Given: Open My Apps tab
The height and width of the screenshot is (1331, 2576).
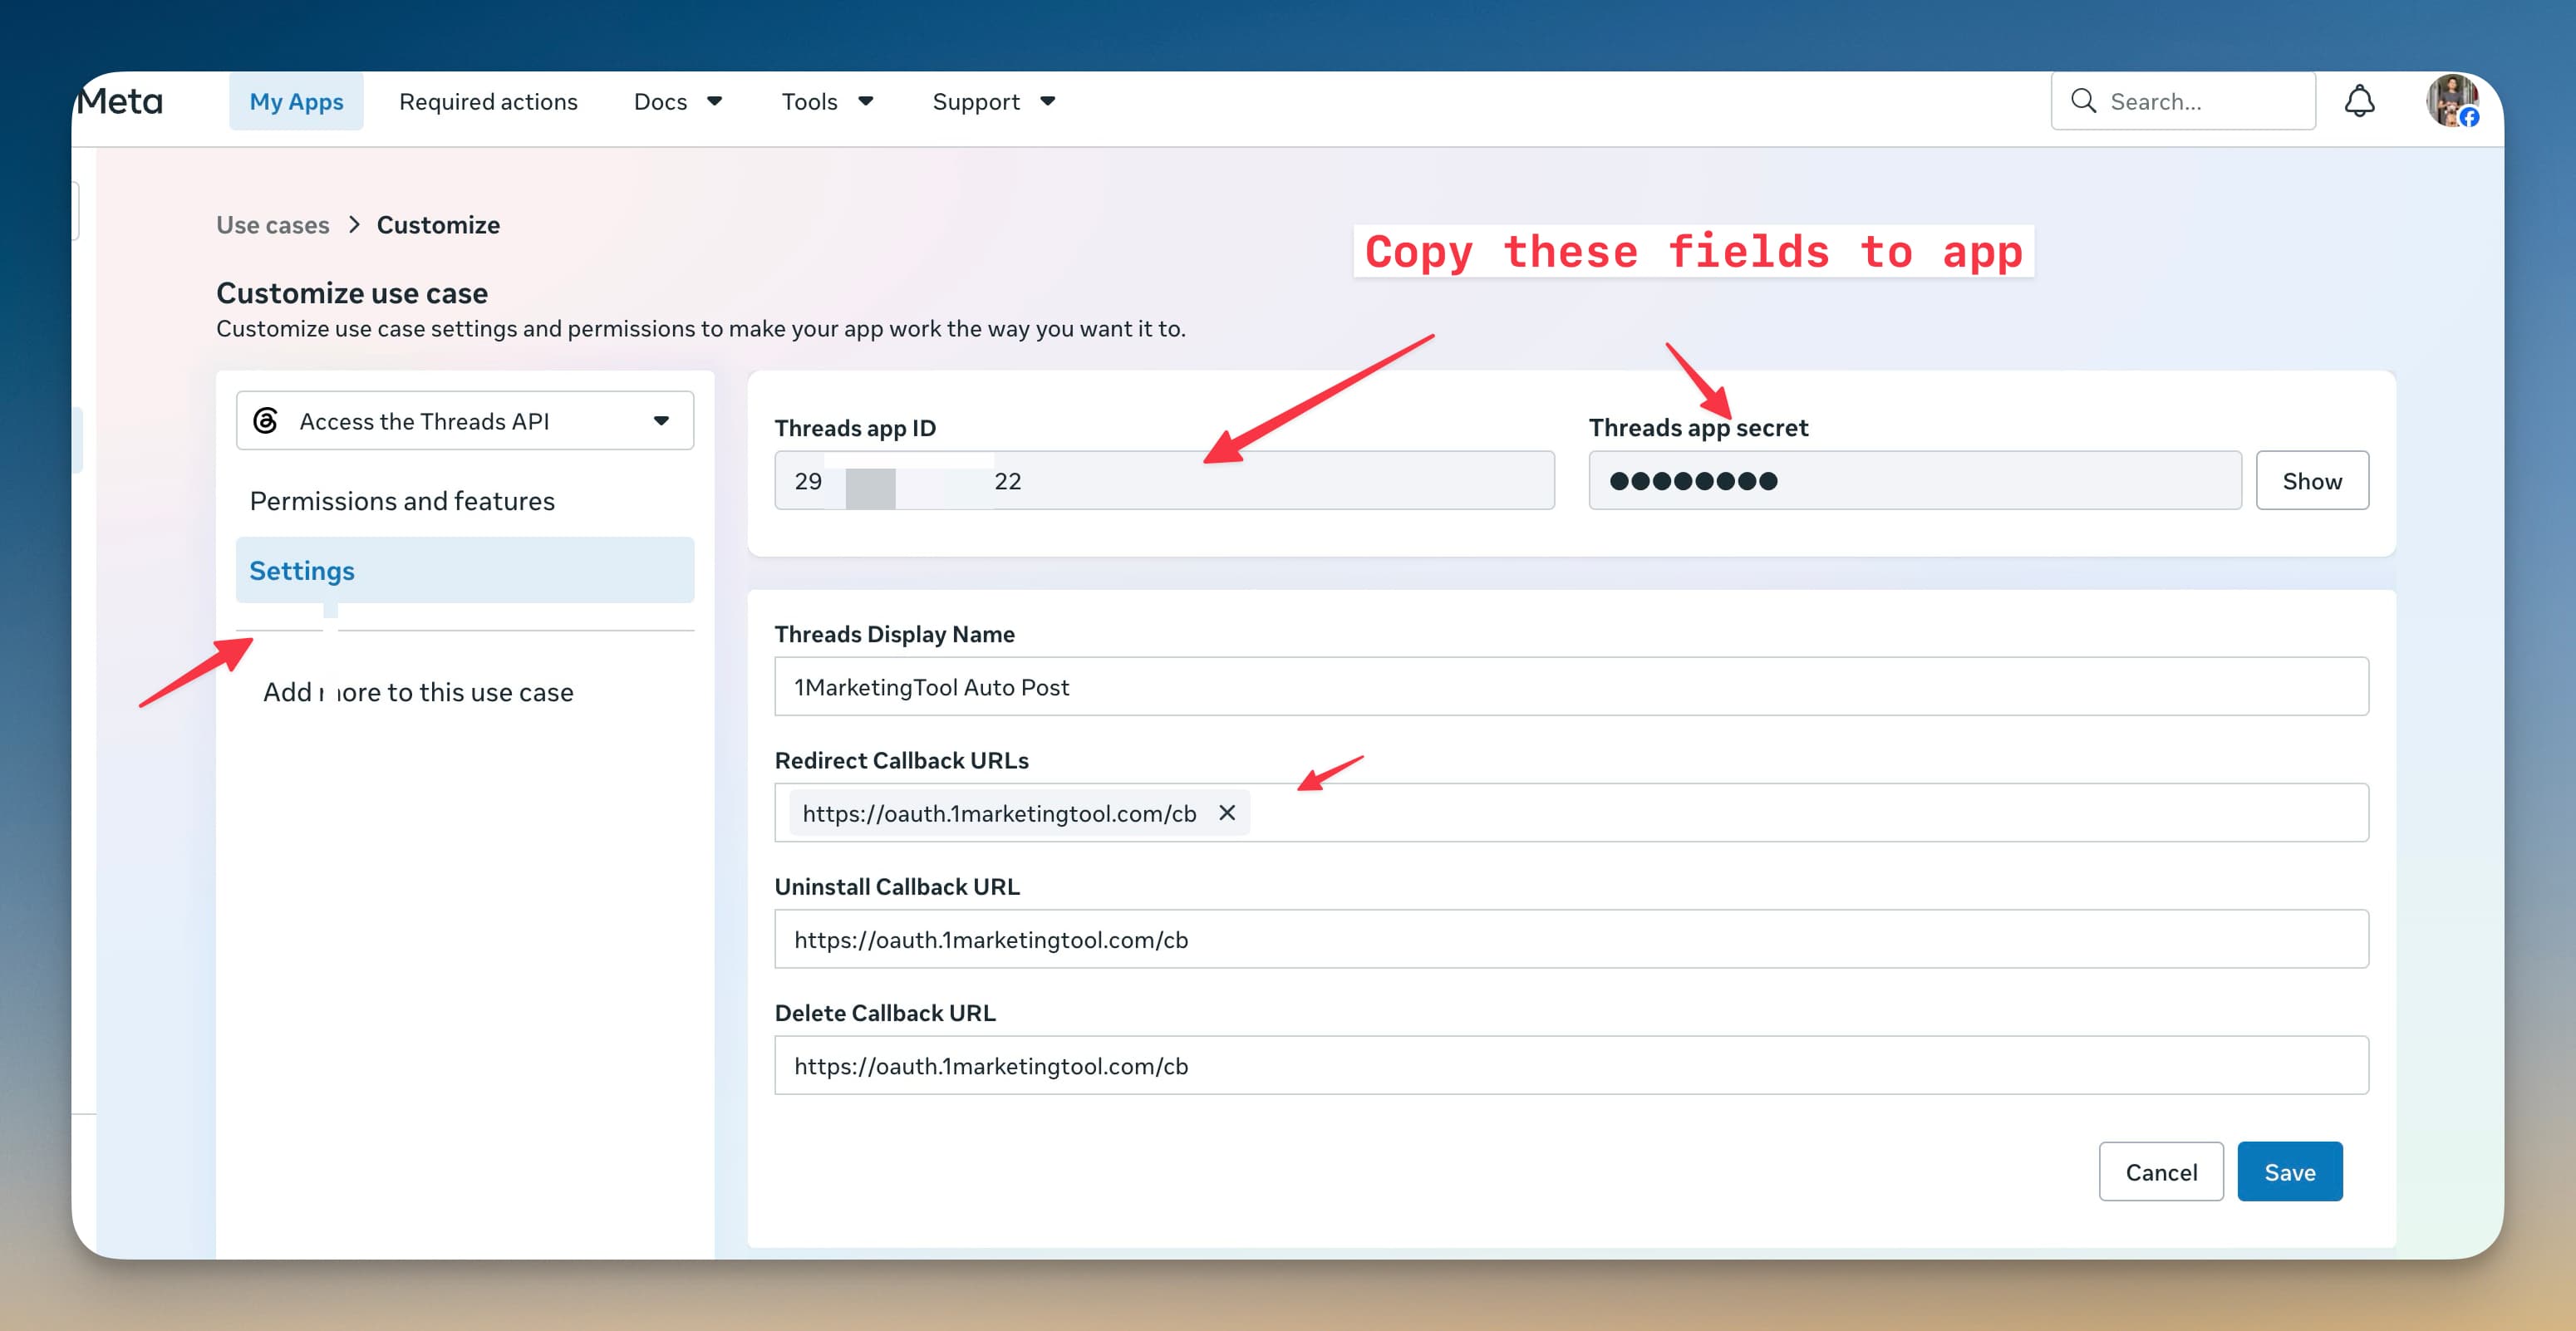Looking at the screenshot, I should [296, 101].
